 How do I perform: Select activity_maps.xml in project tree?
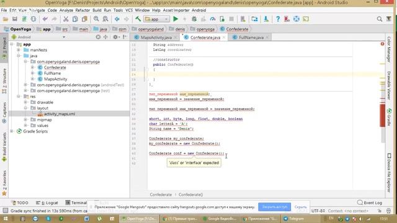click(60, 114)
